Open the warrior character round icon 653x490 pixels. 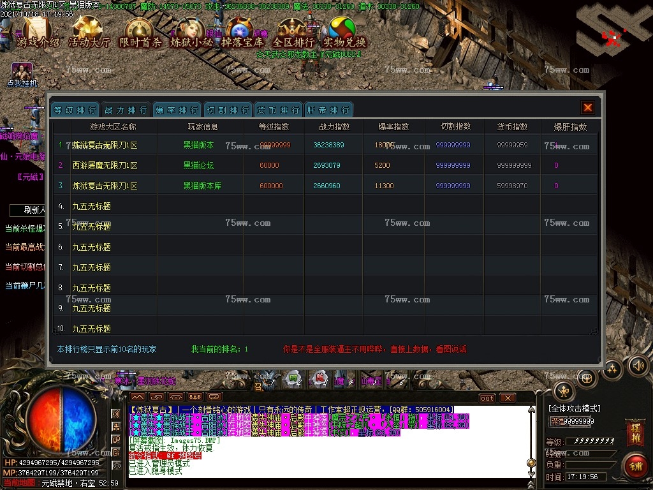coord(564,391)
